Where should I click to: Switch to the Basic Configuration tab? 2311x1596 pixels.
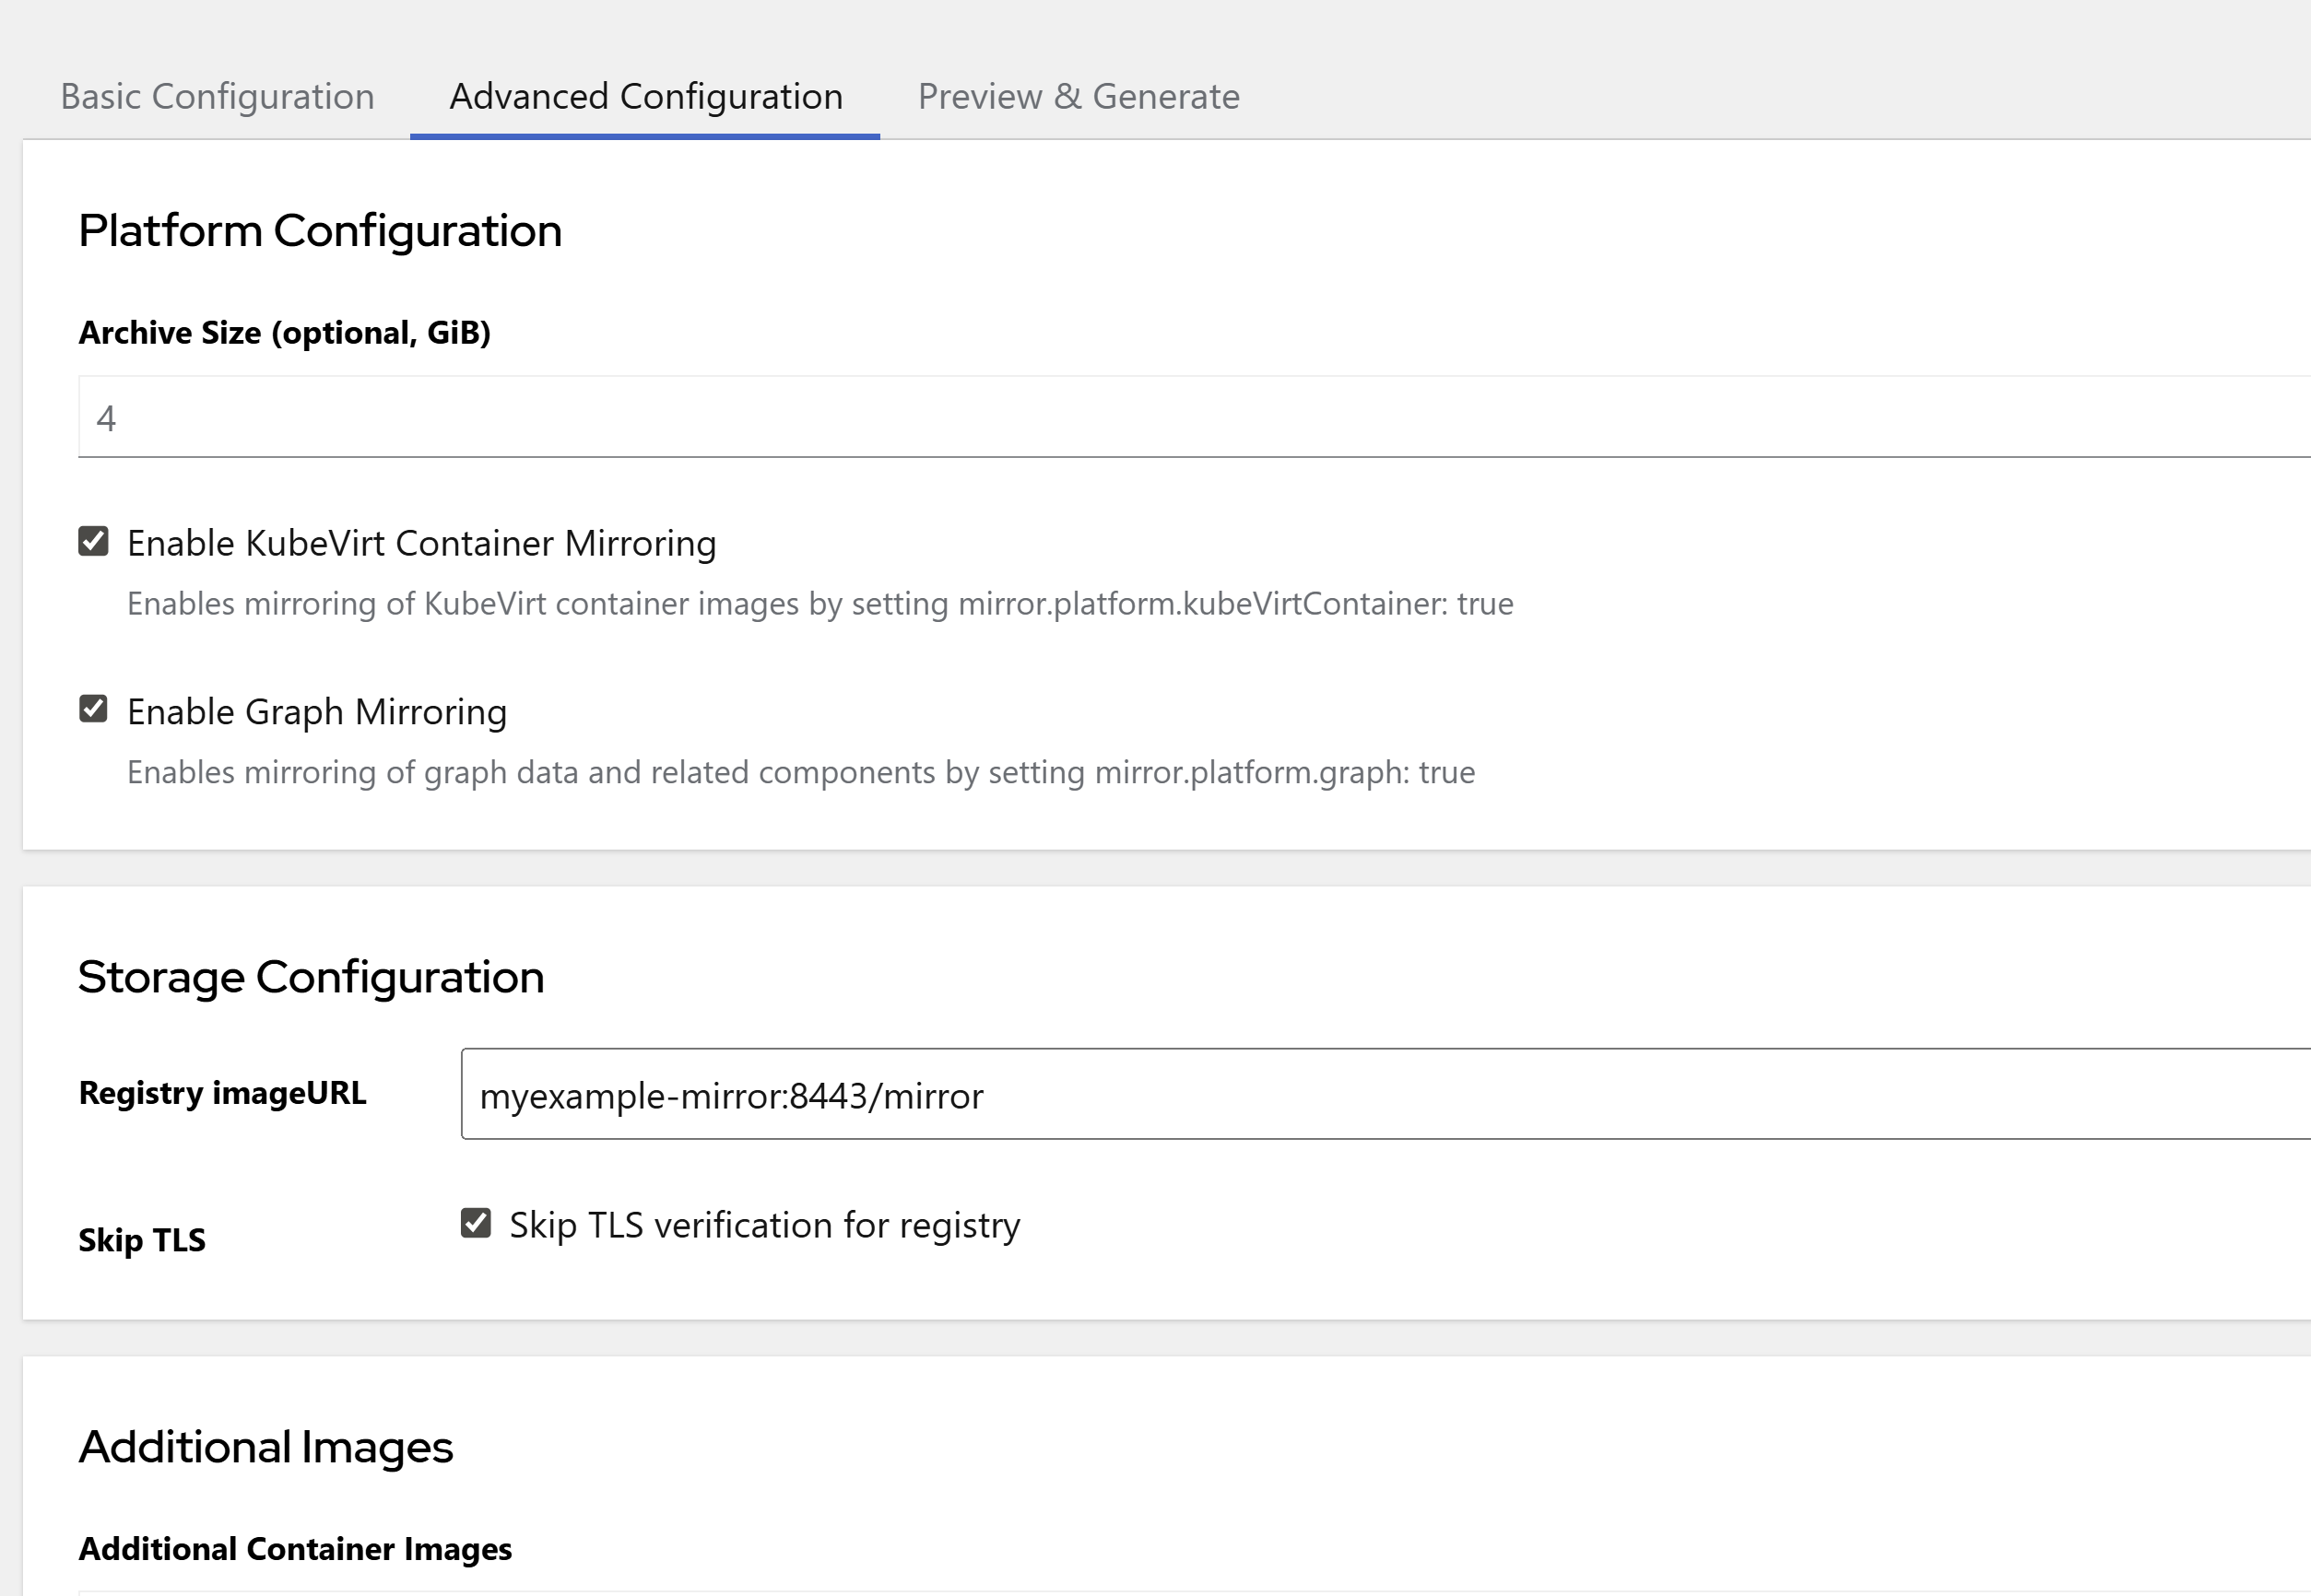(x=218, y=96)
